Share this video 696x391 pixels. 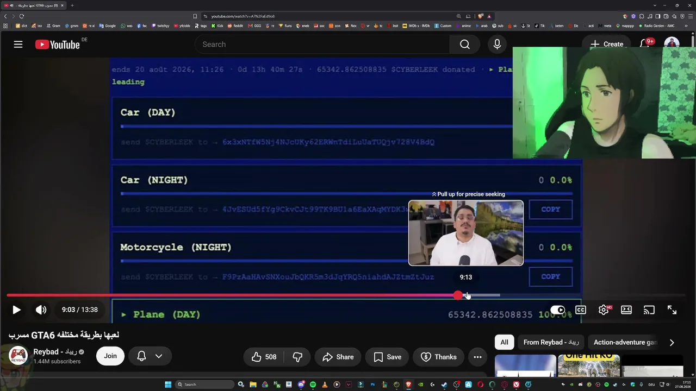pyautogui.click(x=338, y=357)
